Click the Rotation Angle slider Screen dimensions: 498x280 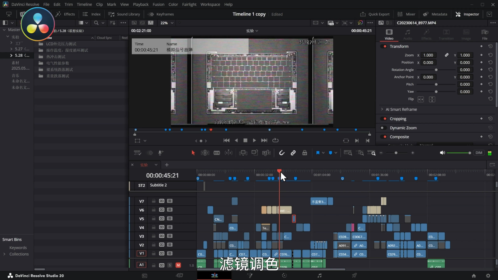[436, 70]
